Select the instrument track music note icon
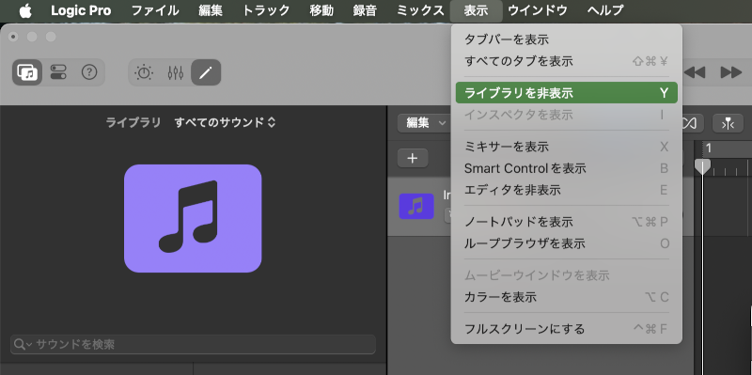This screenshot has height=375, width=752. pos(416,207)
